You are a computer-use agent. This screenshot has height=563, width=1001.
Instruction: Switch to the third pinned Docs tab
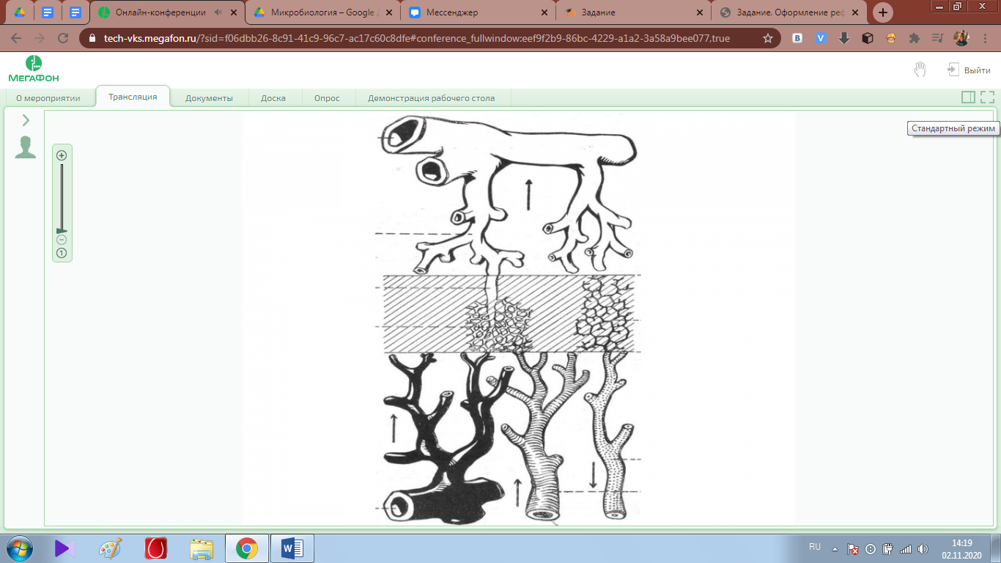coord(75,12)
